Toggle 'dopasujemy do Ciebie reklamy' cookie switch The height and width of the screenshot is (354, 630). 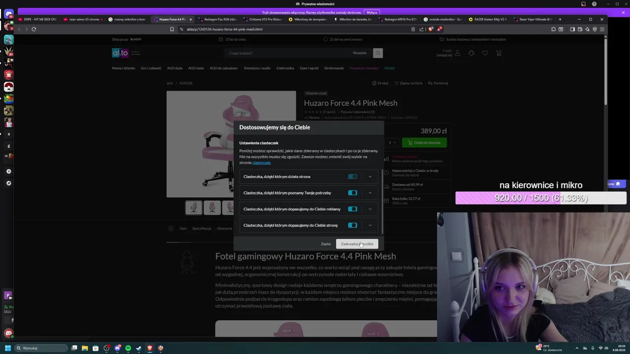click(x=352, y=209)
